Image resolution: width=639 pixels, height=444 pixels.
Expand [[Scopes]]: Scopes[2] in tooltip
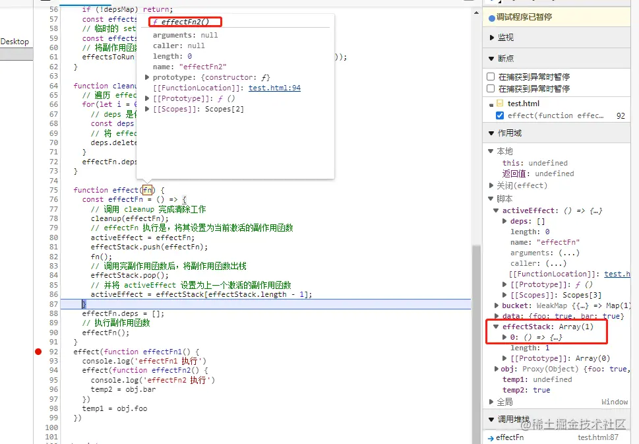pyautogui.click(x=147, y=109)
